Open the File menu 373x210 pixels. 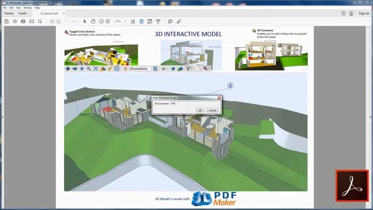(5, 8)
